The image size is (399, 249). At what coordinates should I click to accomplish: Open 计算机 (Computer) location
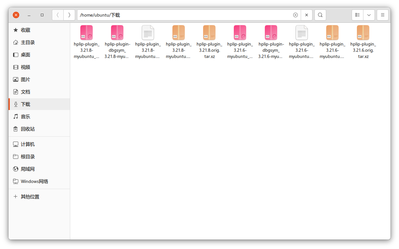pos(39,144)
